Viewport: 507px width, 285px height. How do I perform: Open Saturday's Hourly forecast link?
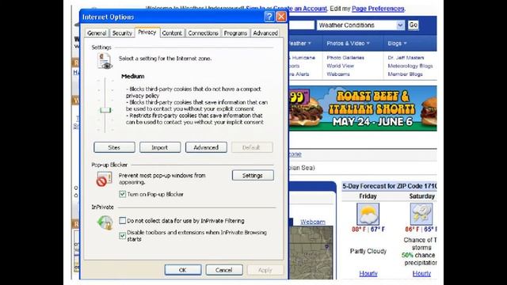click(421, 274)
